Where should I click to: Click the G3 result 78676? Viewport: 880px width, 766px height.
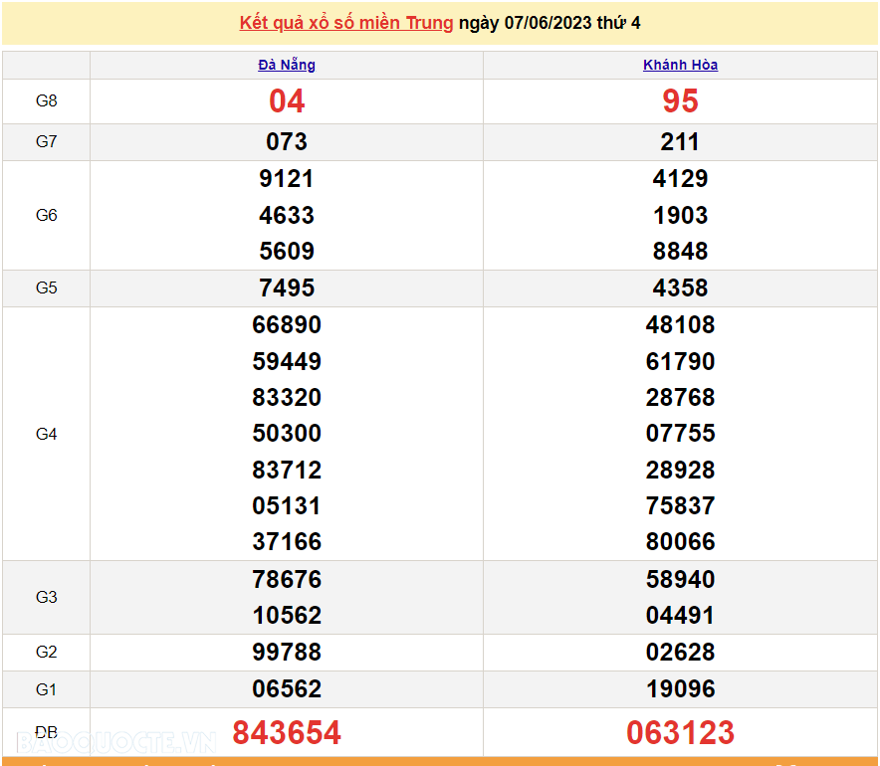click(286, 578)
